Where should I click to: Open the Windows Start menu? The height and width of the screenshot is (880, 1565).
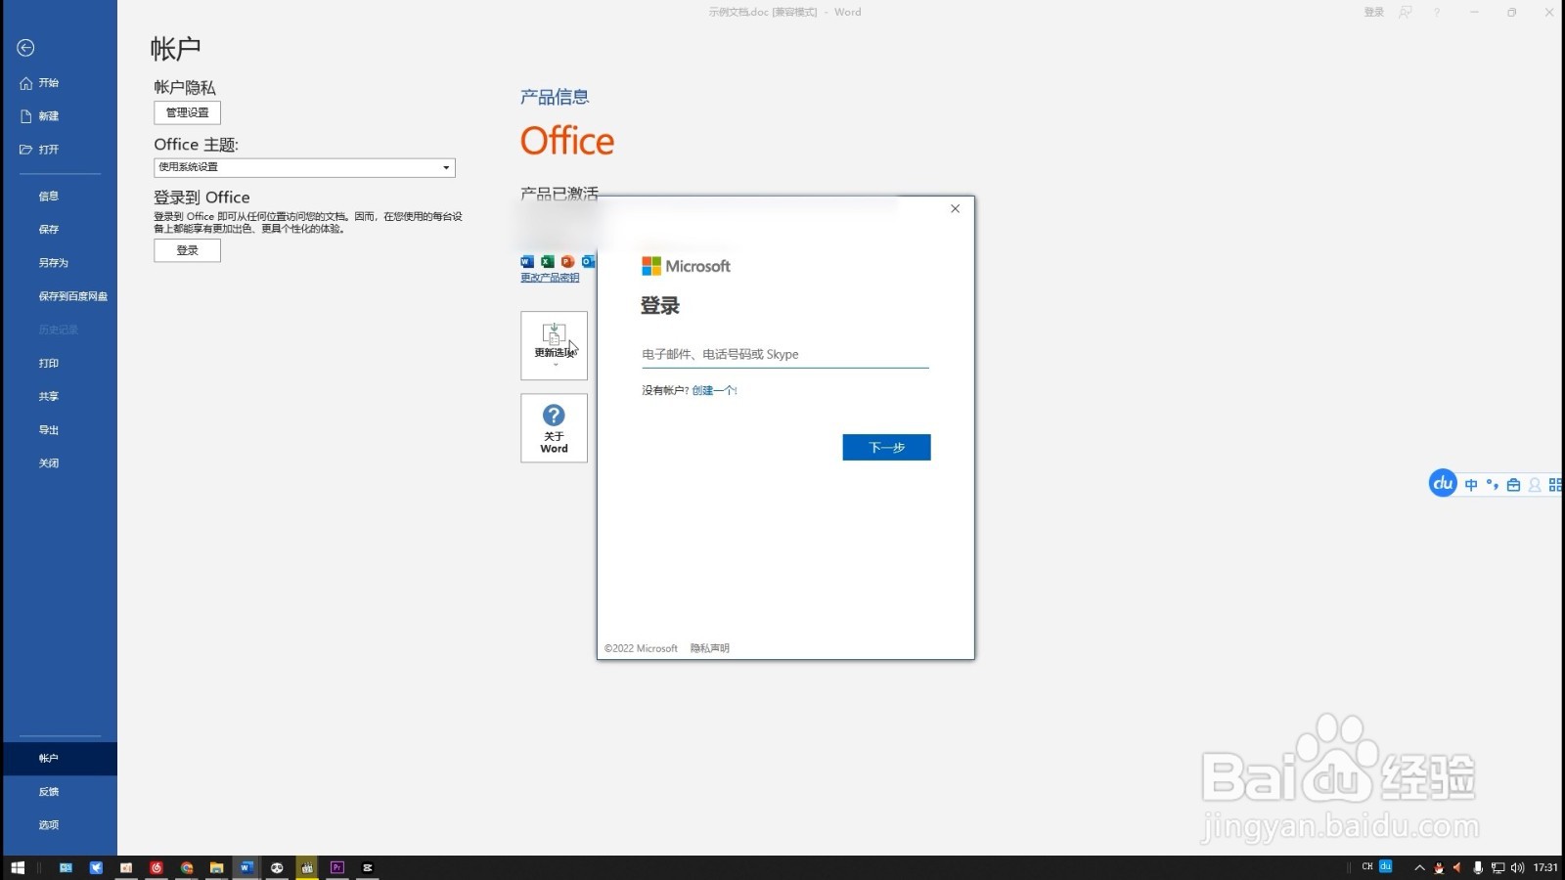click(18, 867)
